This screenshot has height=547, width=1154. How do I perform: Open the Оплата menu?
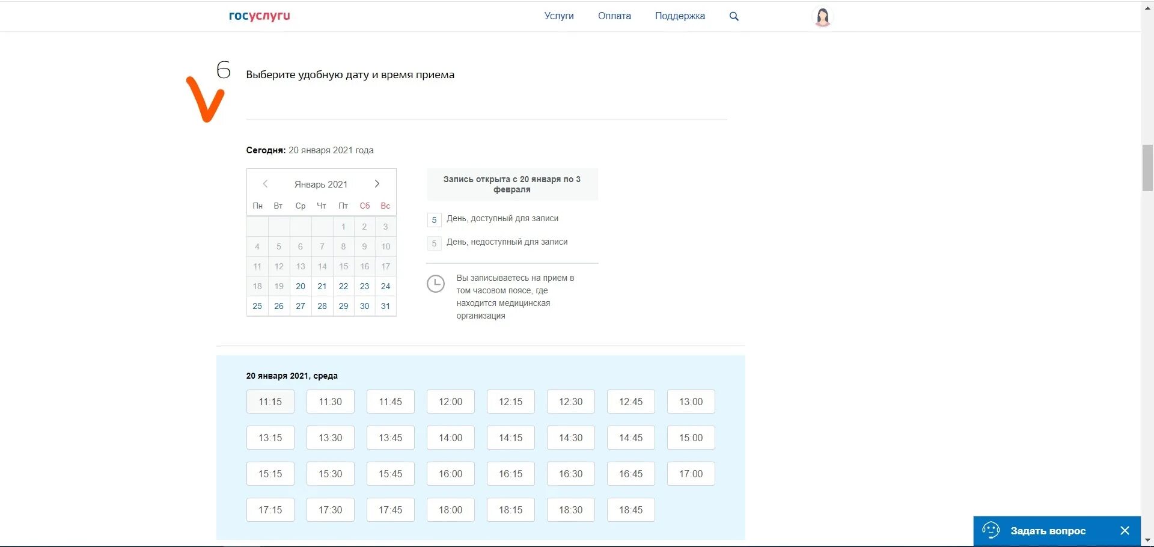pos(614,16)
